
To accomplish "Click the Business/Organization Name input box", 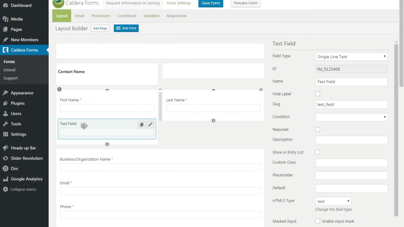I will pyautogui.click(x=160, y=167).
